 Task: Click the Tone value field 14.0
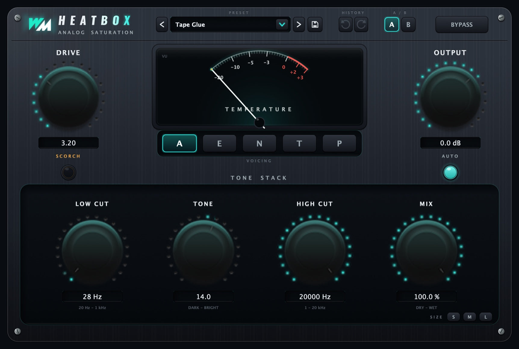pyautogui.click(x=203, y=297)
